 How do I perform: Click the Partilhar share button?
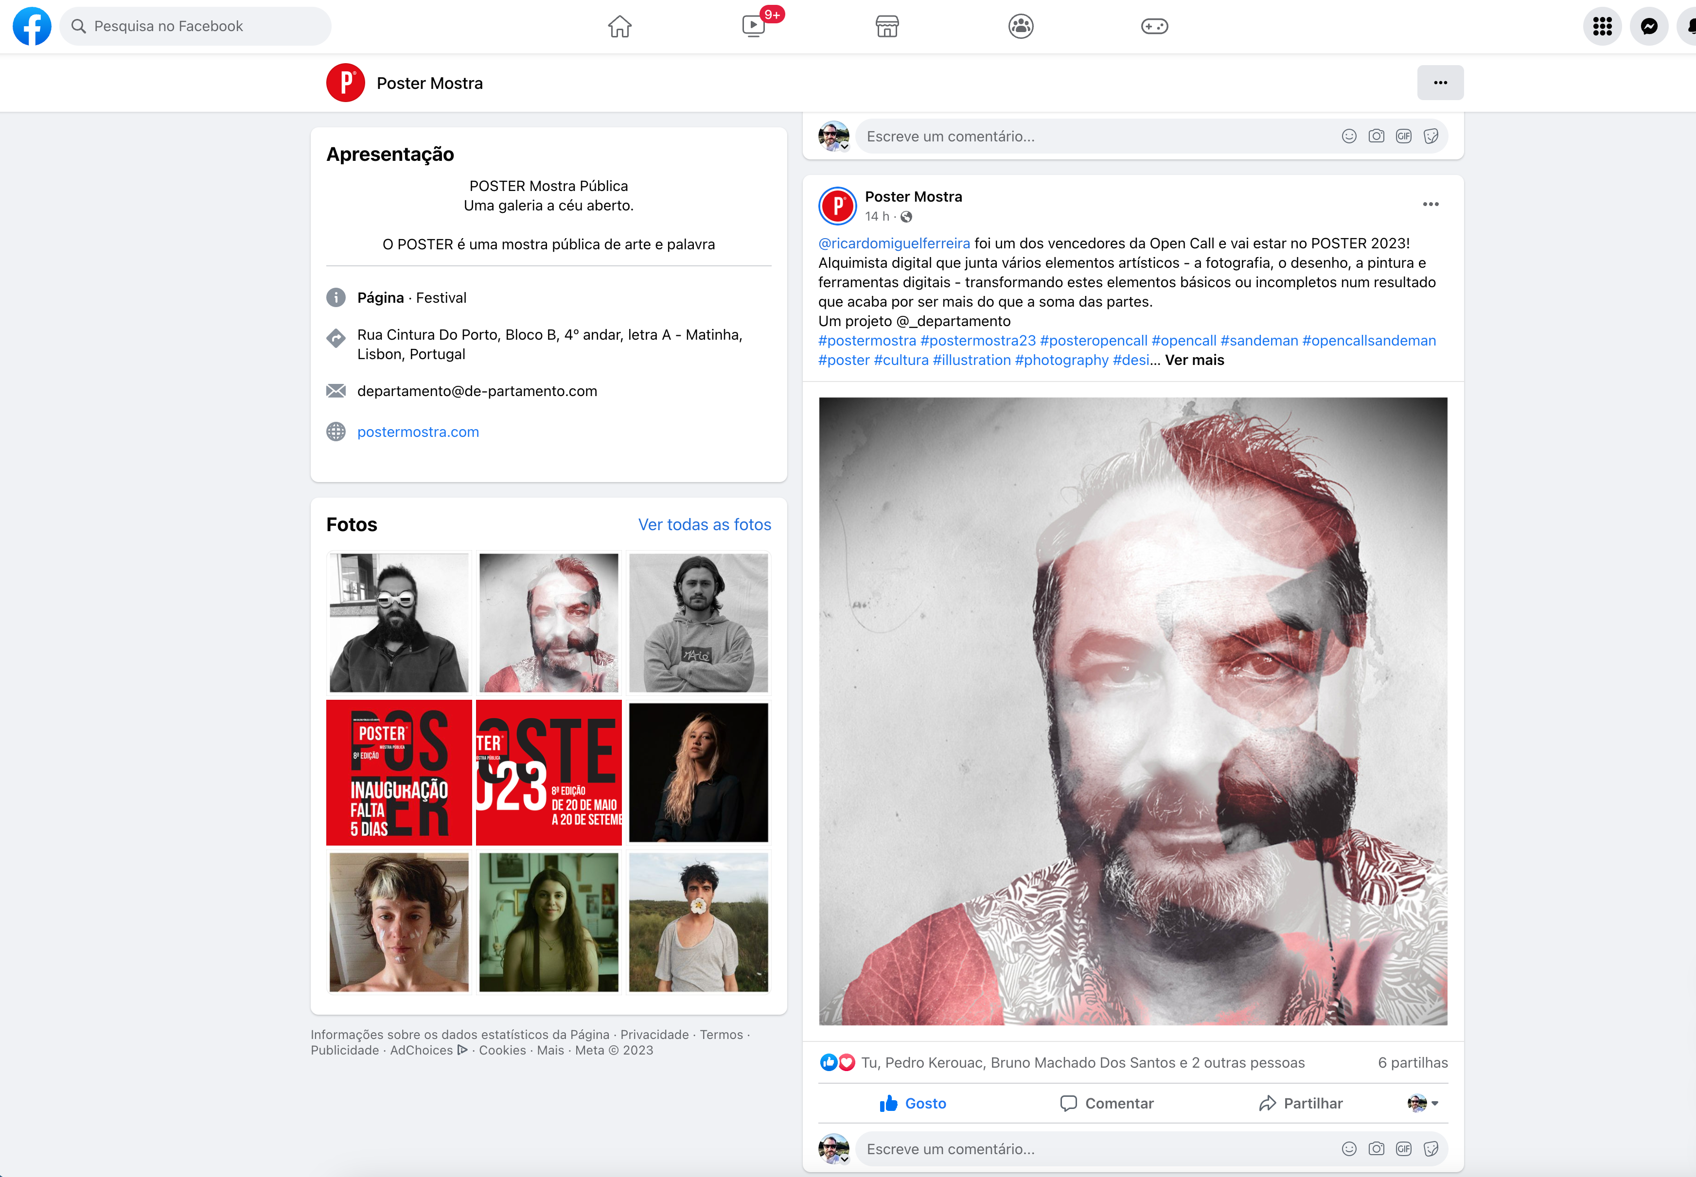click(x=1301, y=1103)
